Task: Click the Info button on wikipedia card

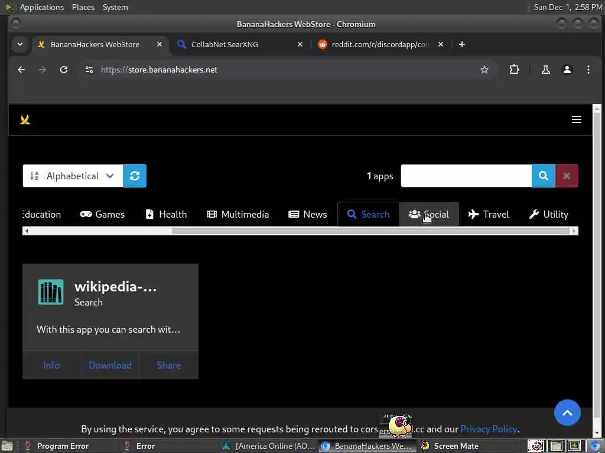Action: 51,365
